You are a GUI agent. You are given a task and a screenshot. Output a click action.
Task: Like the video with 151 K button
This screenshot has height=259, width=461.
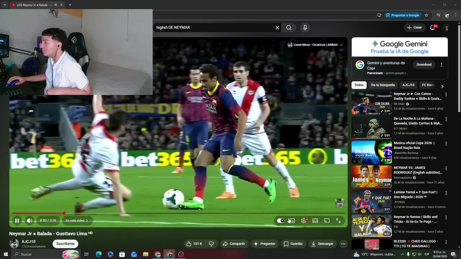(194, 244)
